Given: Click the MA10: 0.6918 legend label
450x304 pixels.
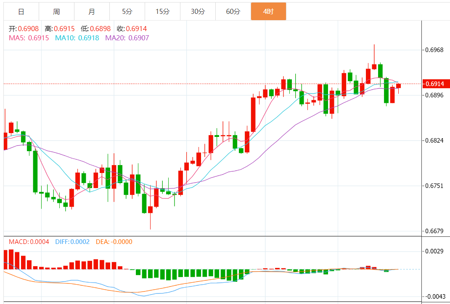Looking at the screenshot, I should [77, 38].
